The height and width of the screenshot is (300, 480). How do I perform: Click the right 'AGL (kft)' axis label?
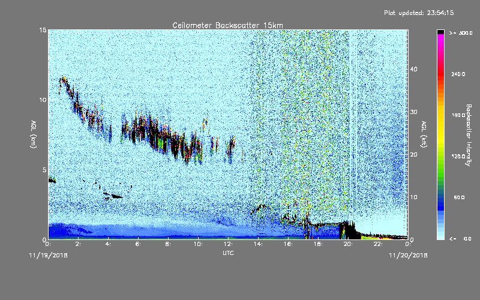pos(424,134)
